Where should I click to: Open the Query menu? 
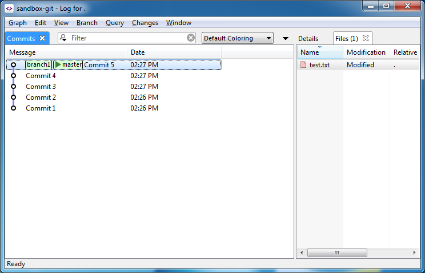[x=115, y=23]
